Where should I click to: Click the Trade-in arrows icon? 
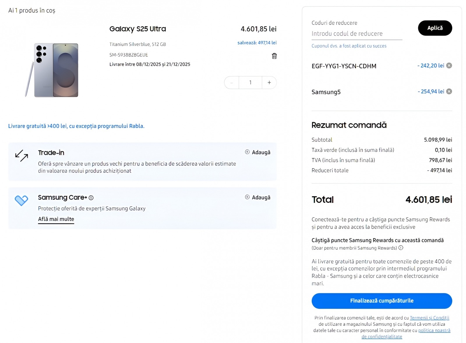coord(22,155)
